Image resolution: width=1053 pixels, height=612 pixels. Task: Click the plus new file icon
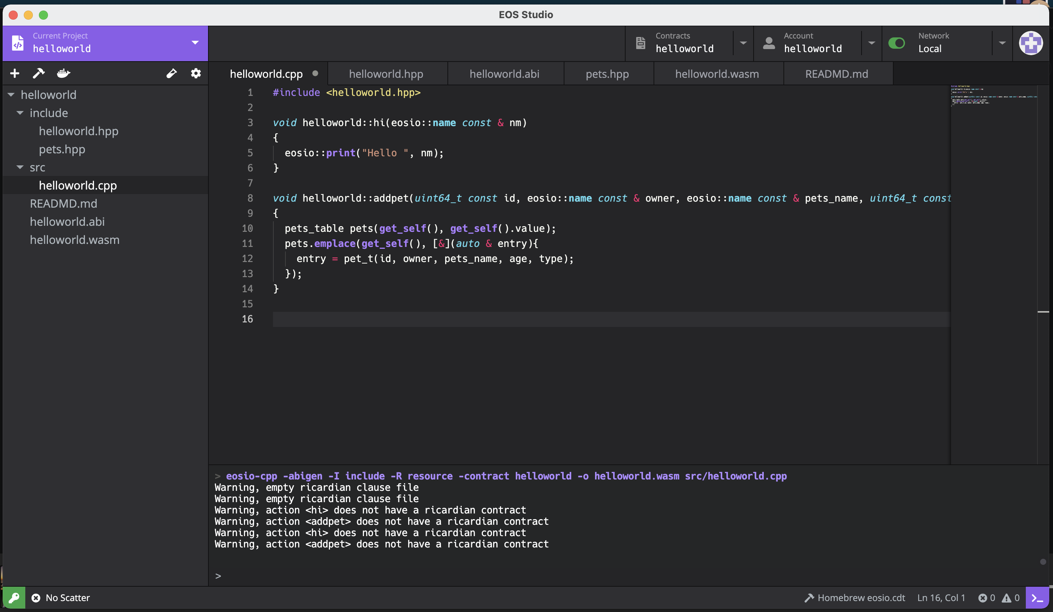(x=15, y=74)
